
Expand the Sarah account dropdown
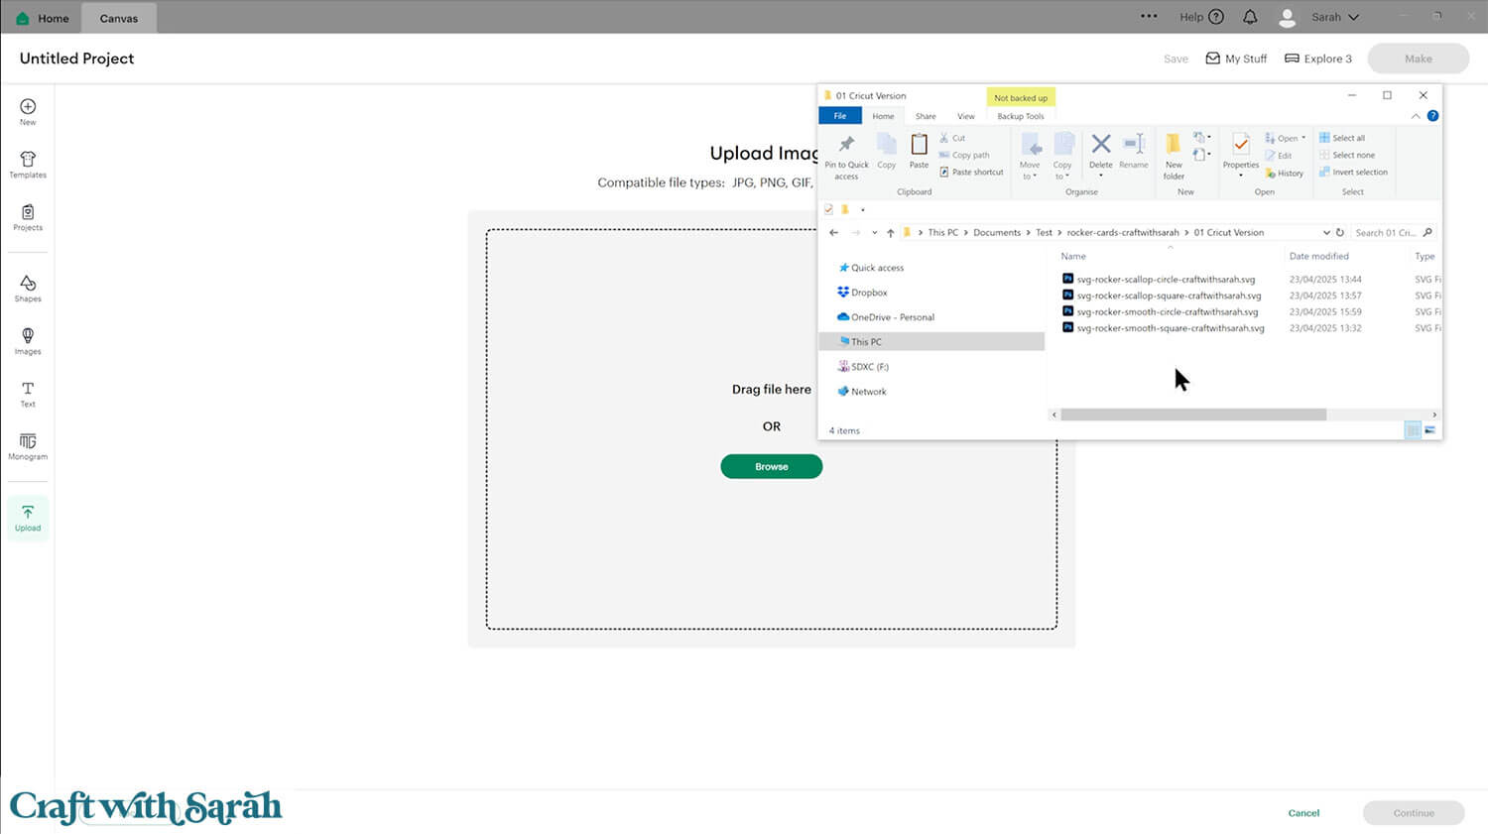pos(1334,17)
